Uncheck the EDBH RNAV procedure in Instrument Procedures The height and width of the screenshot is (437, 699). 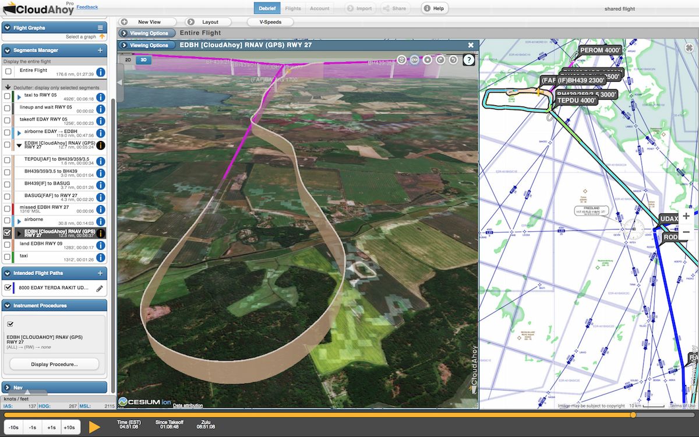point(10,325)
